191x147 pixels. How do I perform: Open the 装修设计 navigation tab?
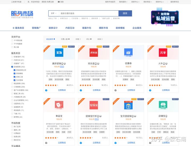tap(53, 28)
